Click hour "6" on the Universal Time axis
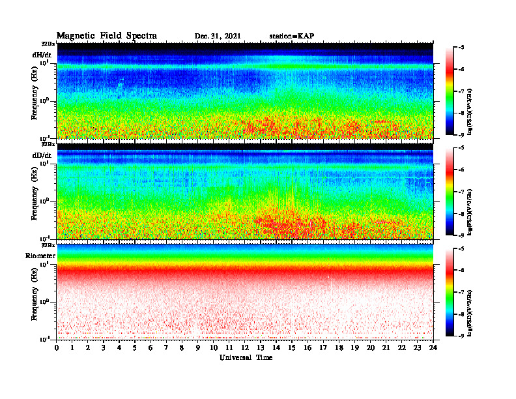This screenshot has width=516, height=399. [150, 348]
